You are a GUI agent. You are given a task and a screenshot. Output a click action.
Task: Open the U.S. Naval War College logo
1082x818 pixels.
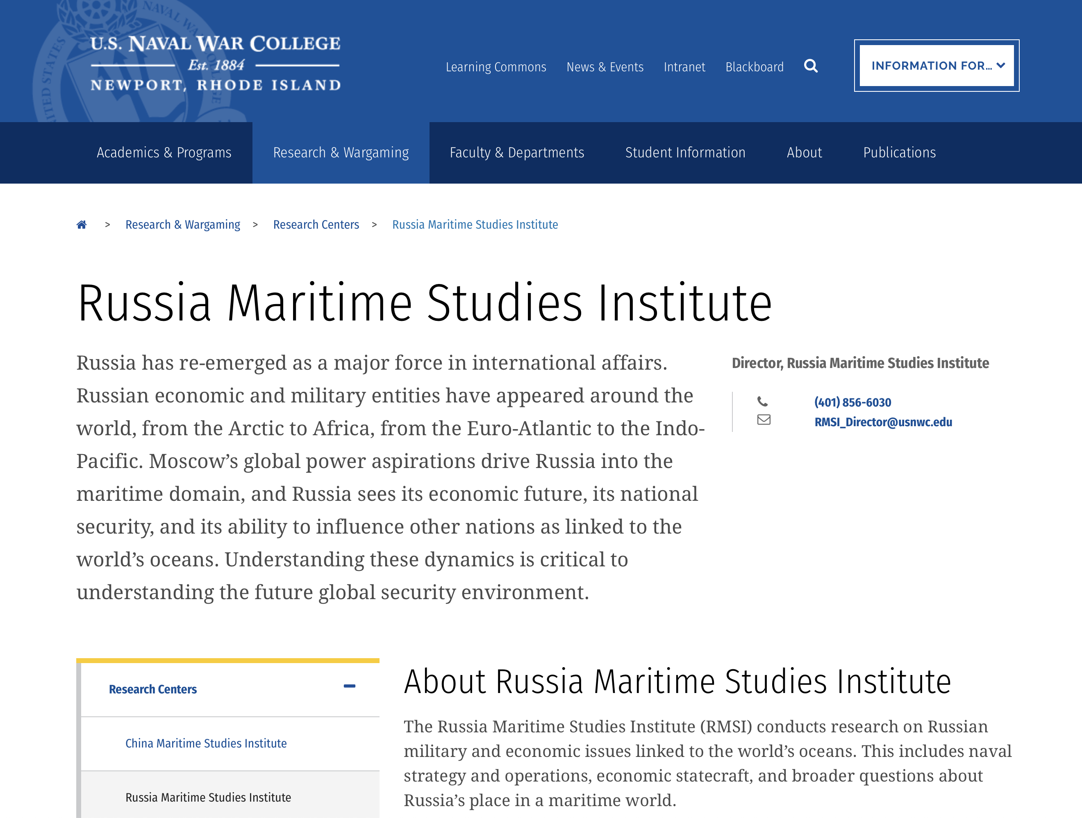(x=215, y=63)
